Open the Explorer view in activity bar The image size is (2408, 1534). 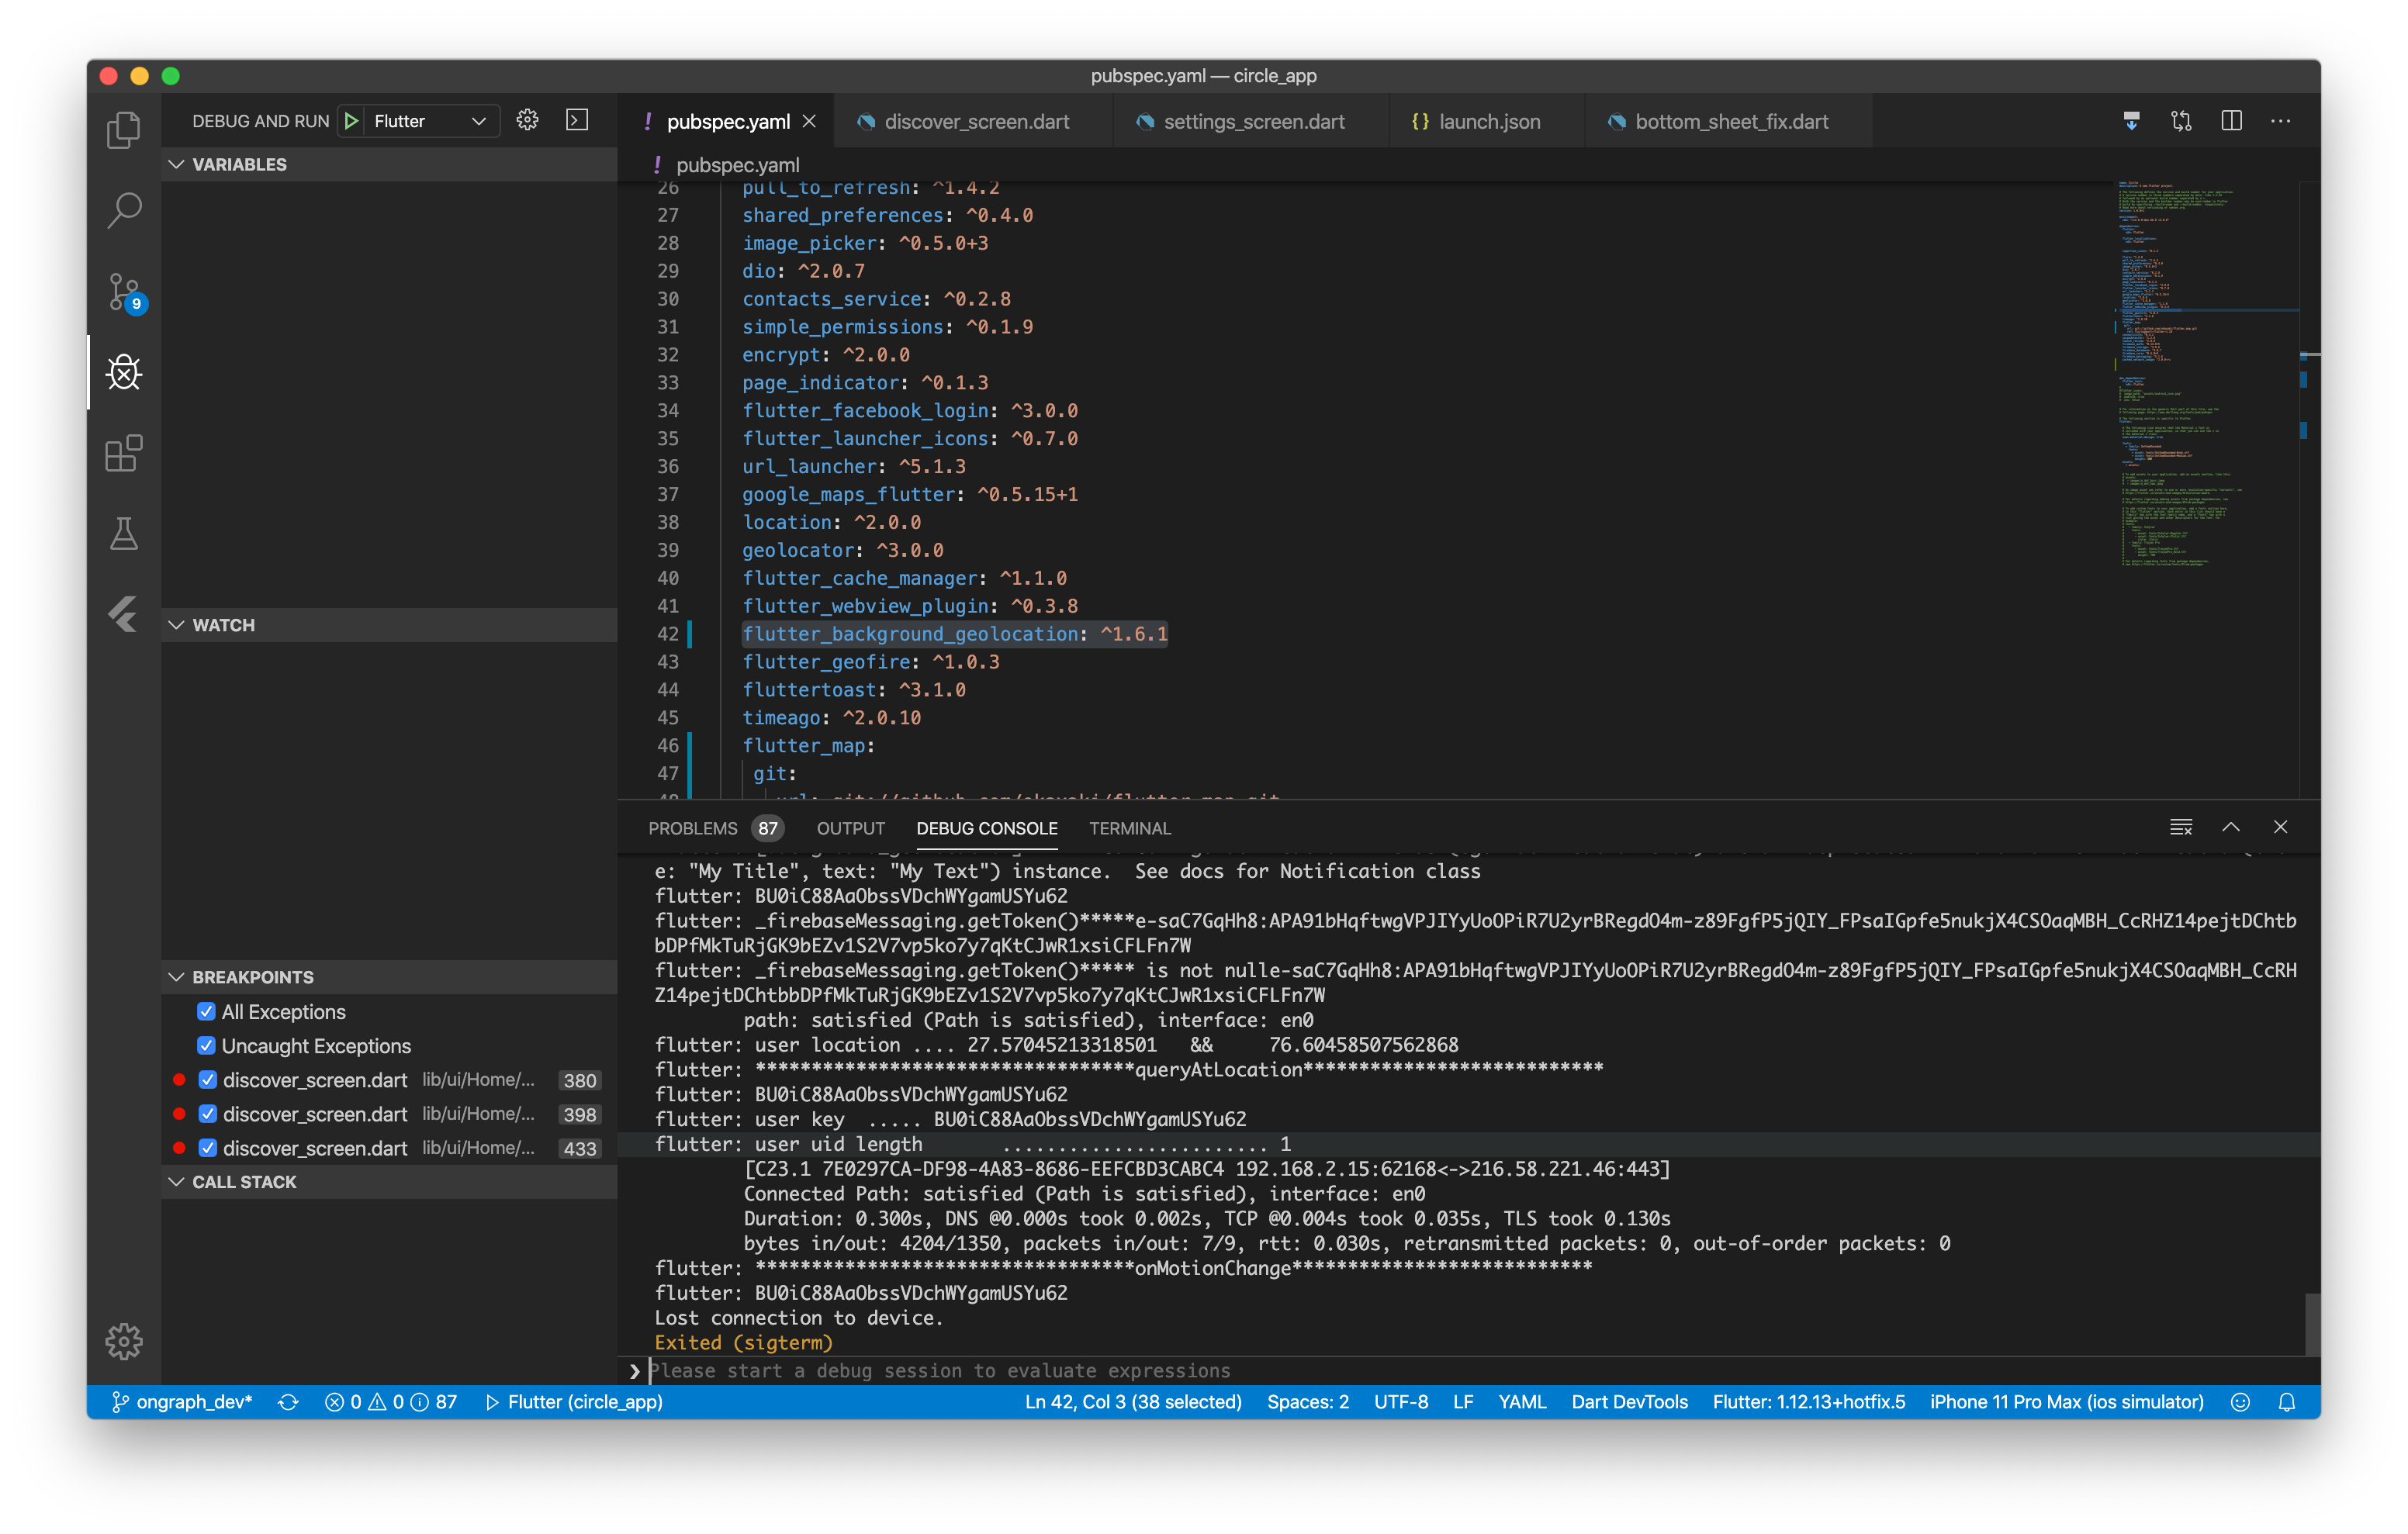[124, 130]
